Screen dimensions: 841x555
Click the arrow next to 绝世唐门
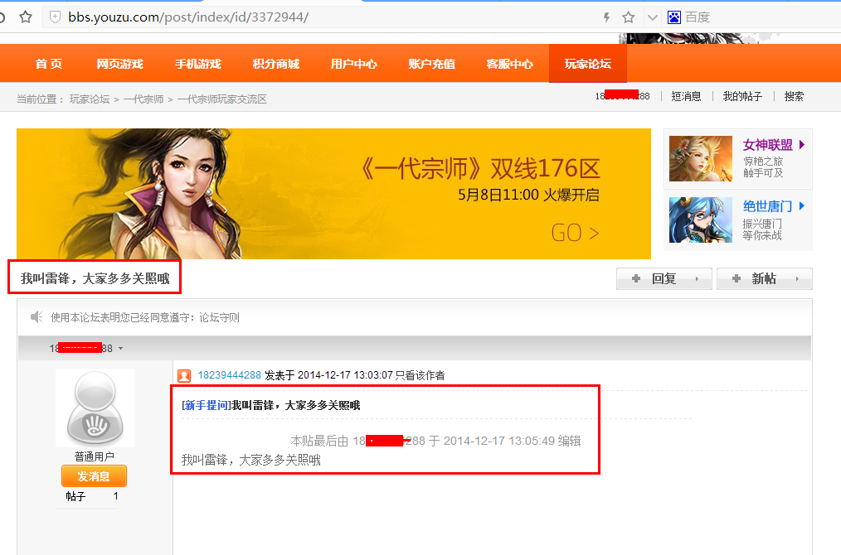pos(802,205)
